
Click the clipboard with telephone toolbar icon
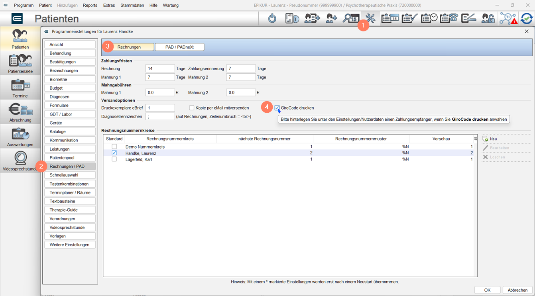(x=449, y=18)
